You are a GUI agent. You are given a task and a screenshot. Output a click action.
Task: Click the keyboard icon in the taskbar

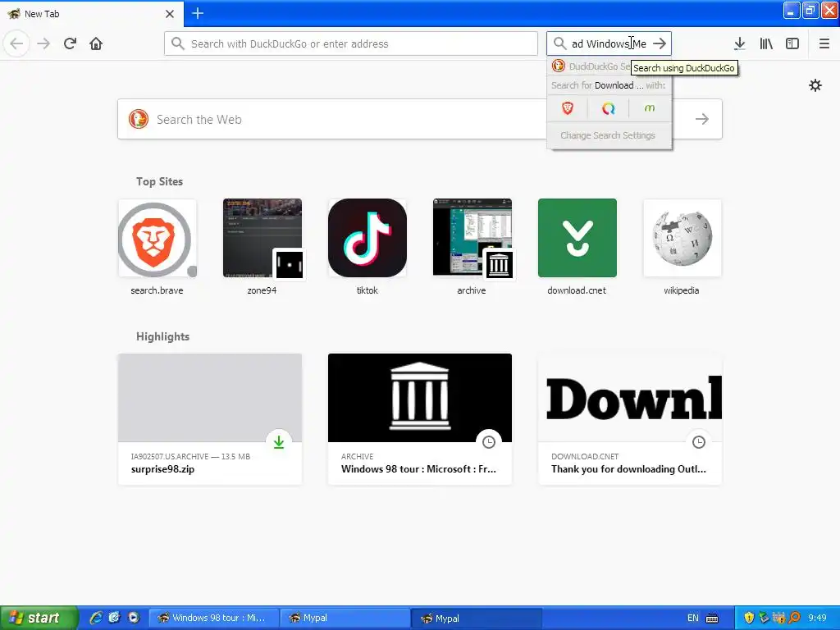pyautogui.click(x=712, y=619)
